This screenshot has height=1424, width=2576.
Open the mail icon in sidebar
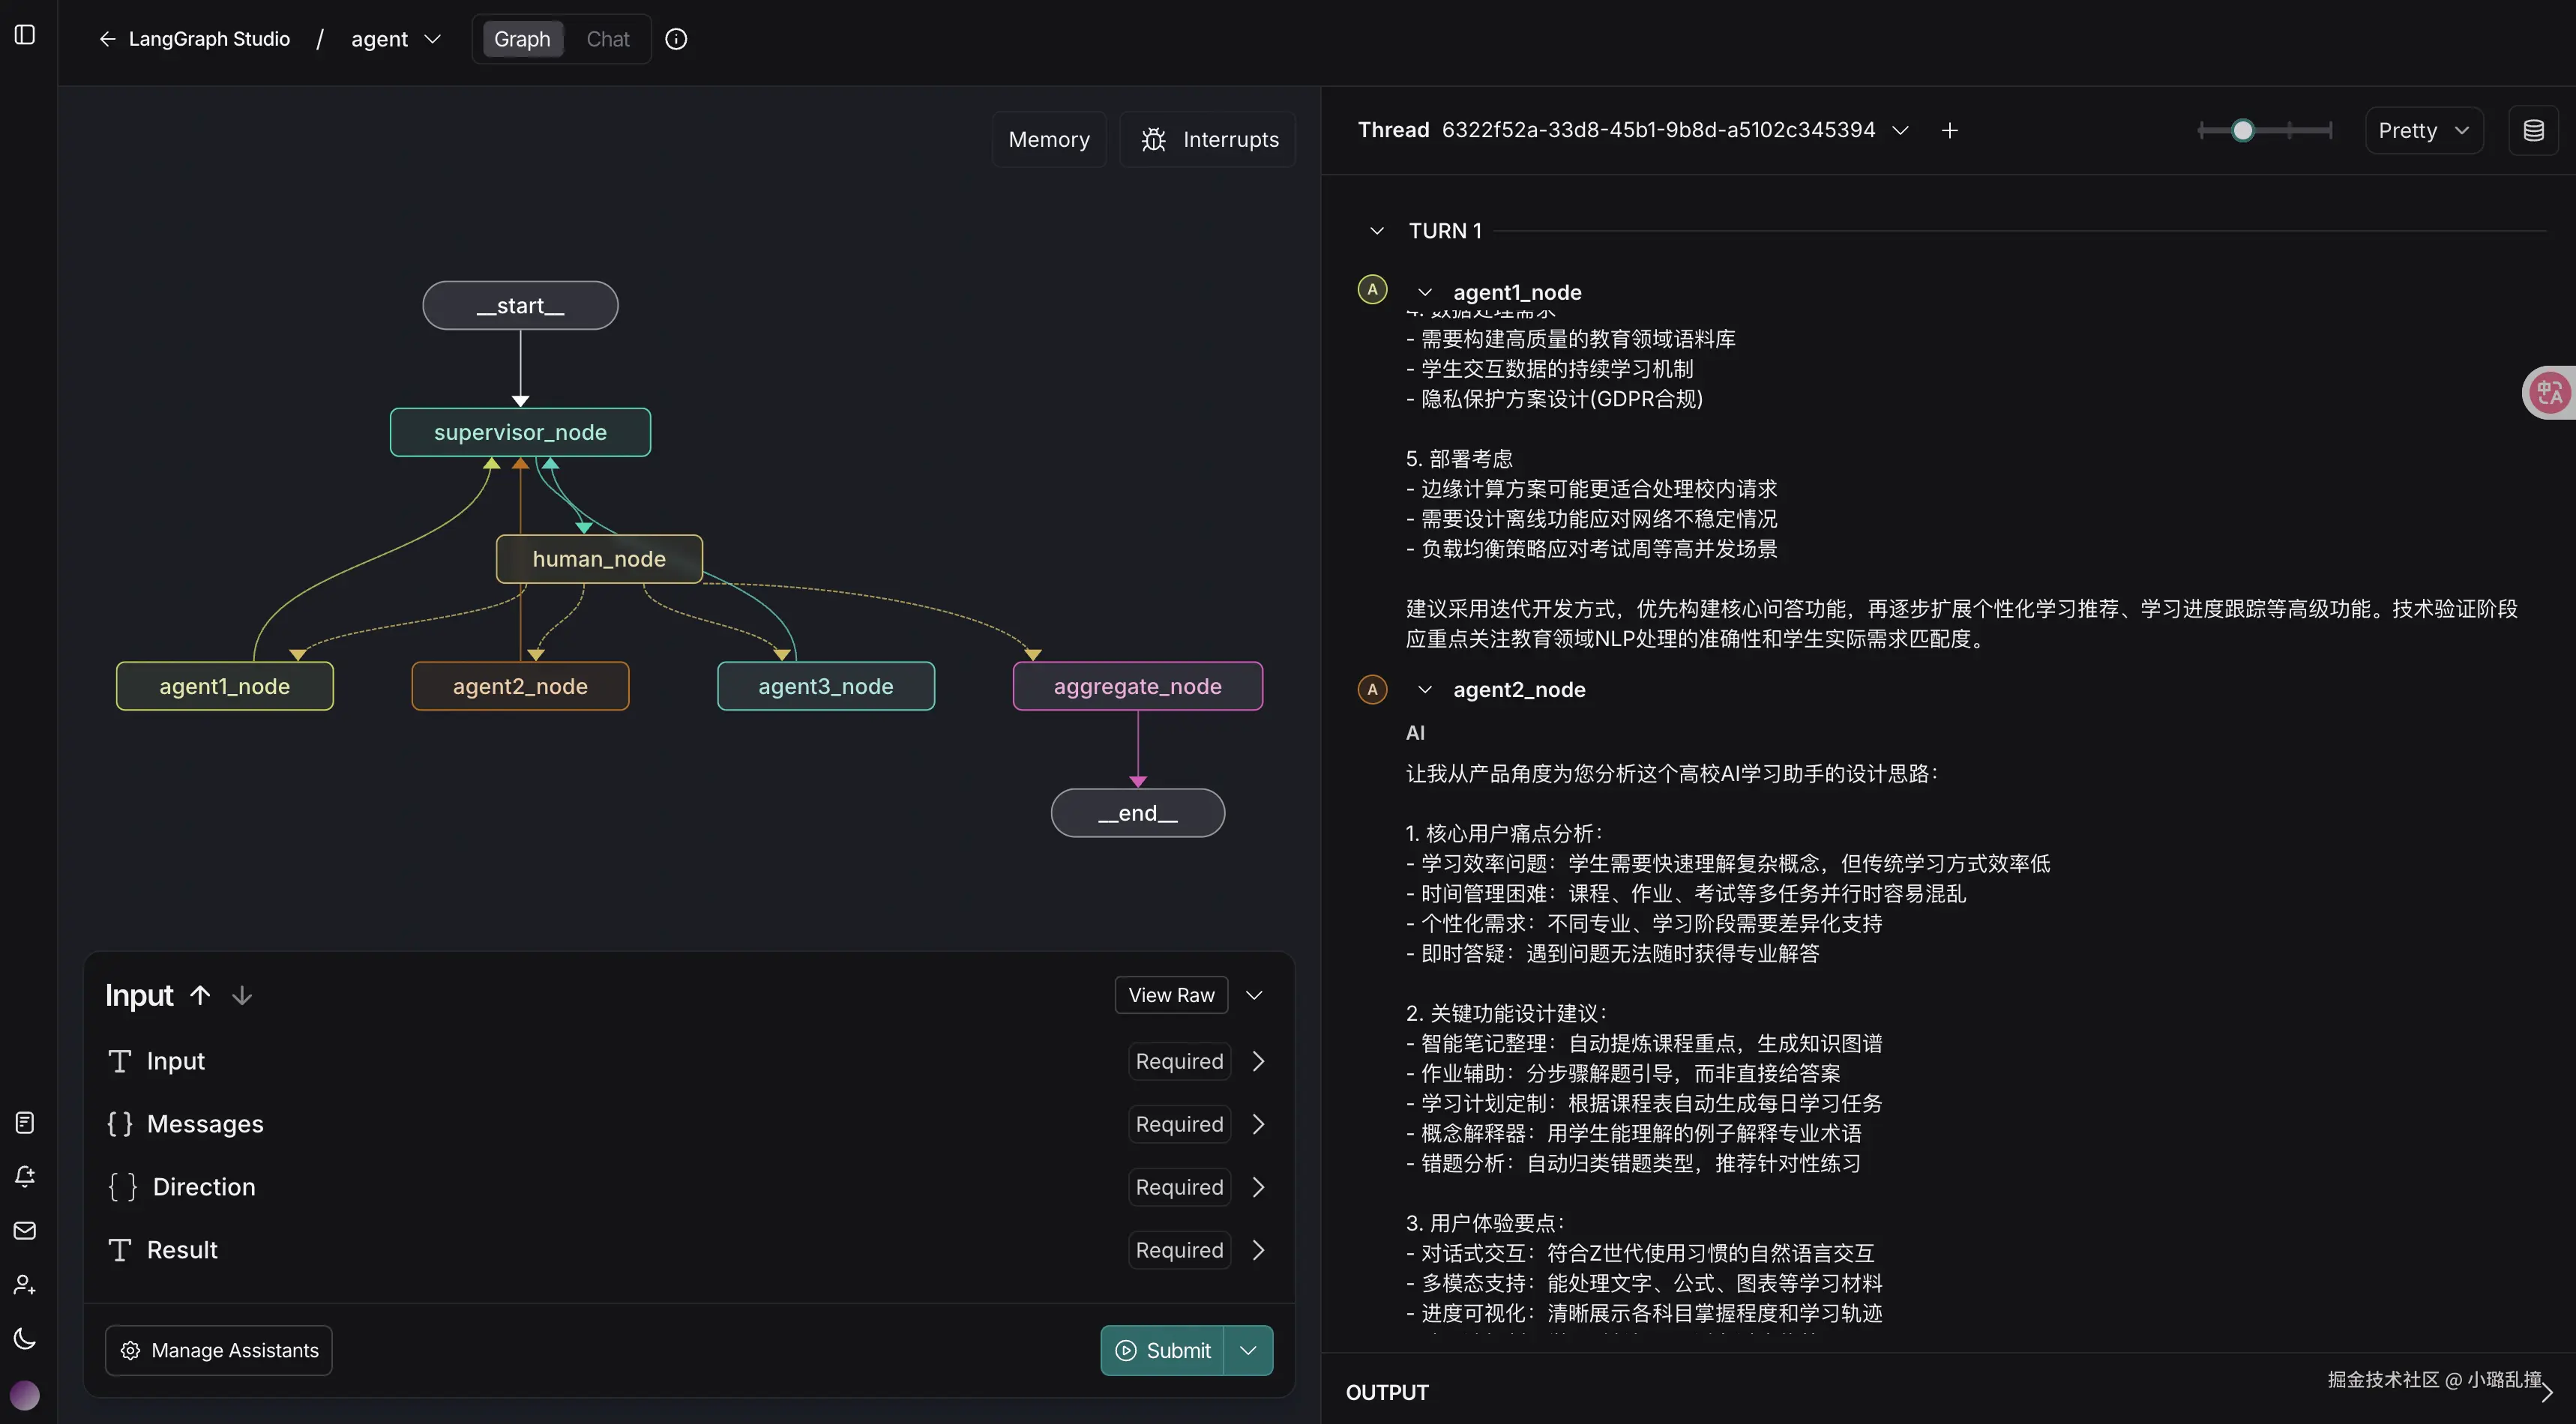coord(25,1230)
